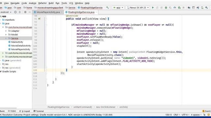
Task: Collapse the first com.home.moviesstream package
Action: [3, 27]
